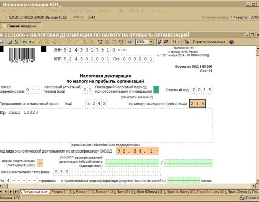Open the Прил.2к Листу 02 tab
Image resolution: width=259 pixels, height=202 pixels.
[x=210, y=192]
